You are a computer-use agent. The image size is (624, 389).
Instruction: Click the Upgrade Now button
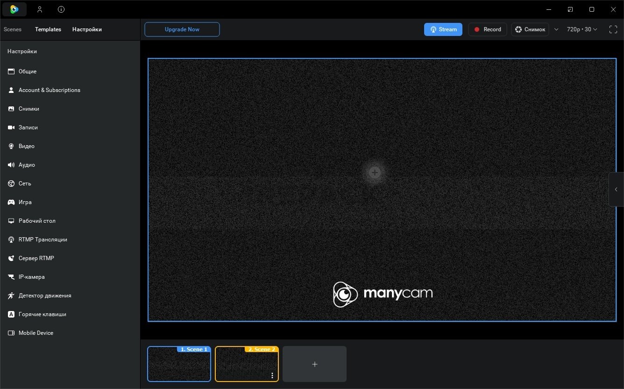(x=182, y=29)
